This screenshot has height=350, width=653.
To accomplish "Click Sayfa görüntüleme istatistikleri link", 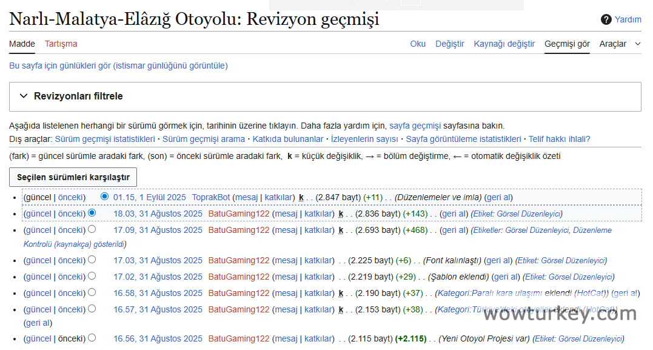I will tap(463, 139).
